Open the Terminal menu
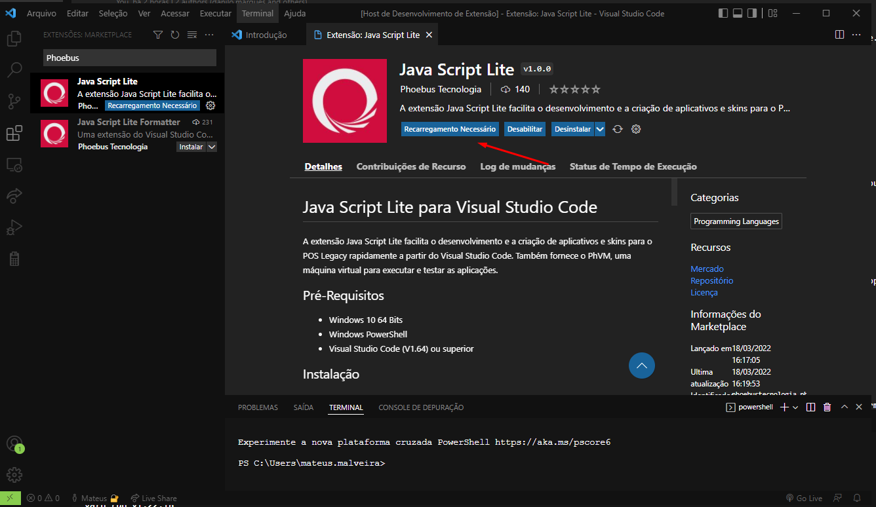The width and height of the screenshot is (876, 507). pos(257,12)
